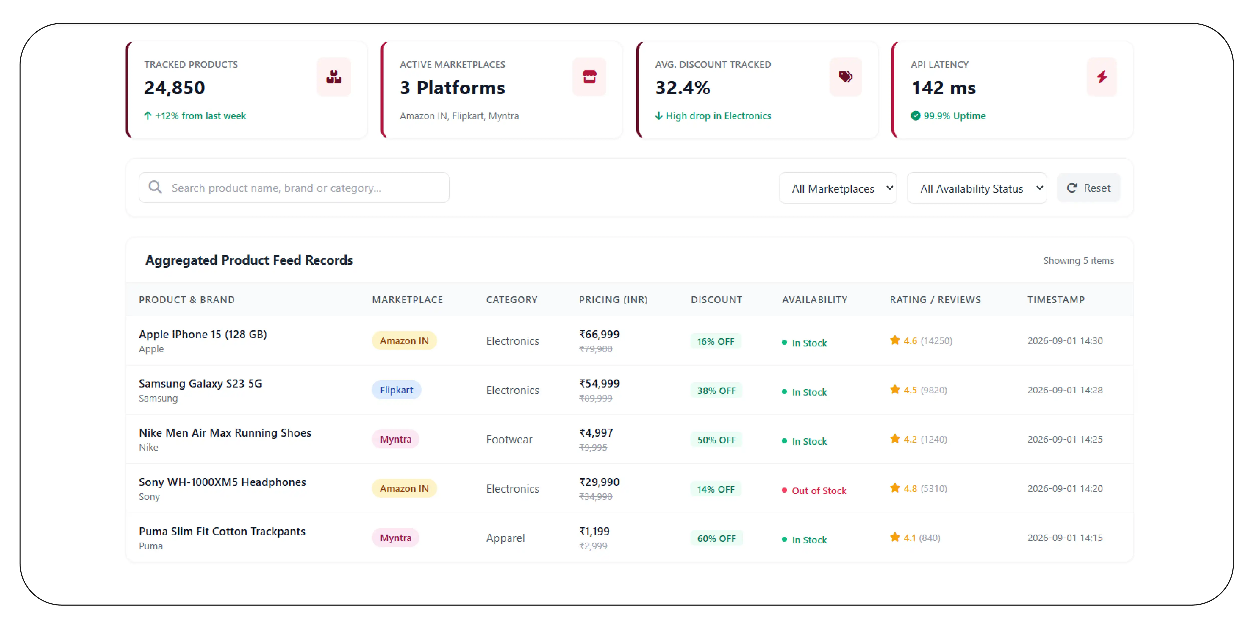Click the Puma Slim Fit Cotton Trackpants name
Viewport: 1251px width, 621px height.
(222, 531)
